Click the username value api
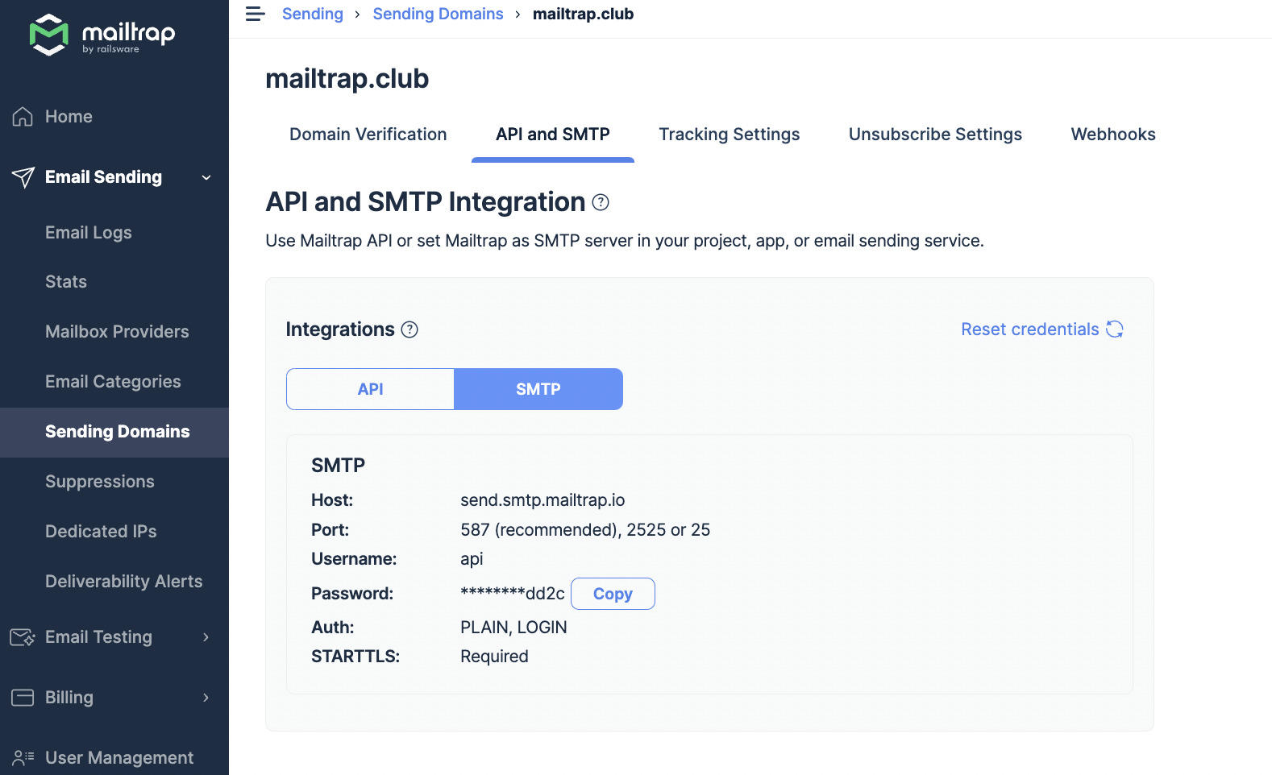 [x=472, y=559]
